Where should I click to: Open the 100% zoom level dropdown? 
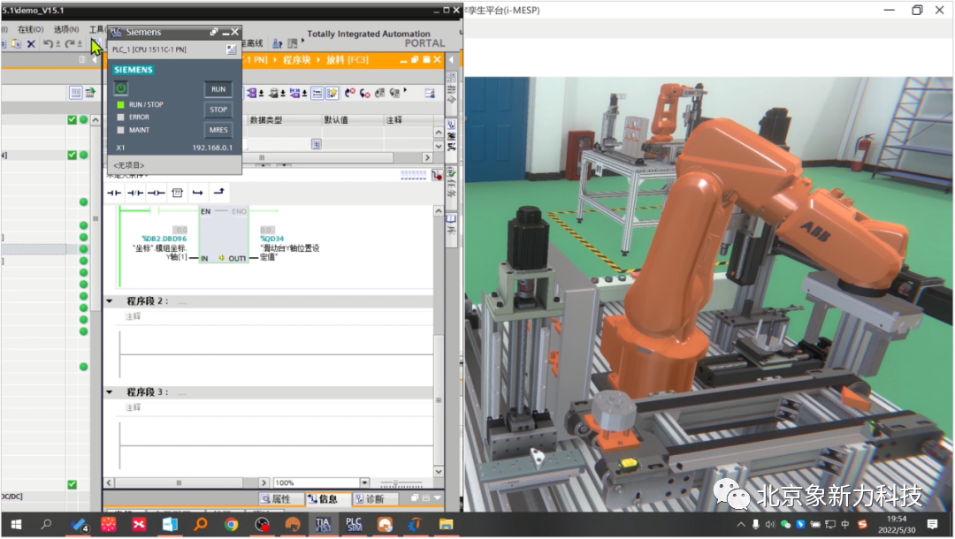point(364,483)
